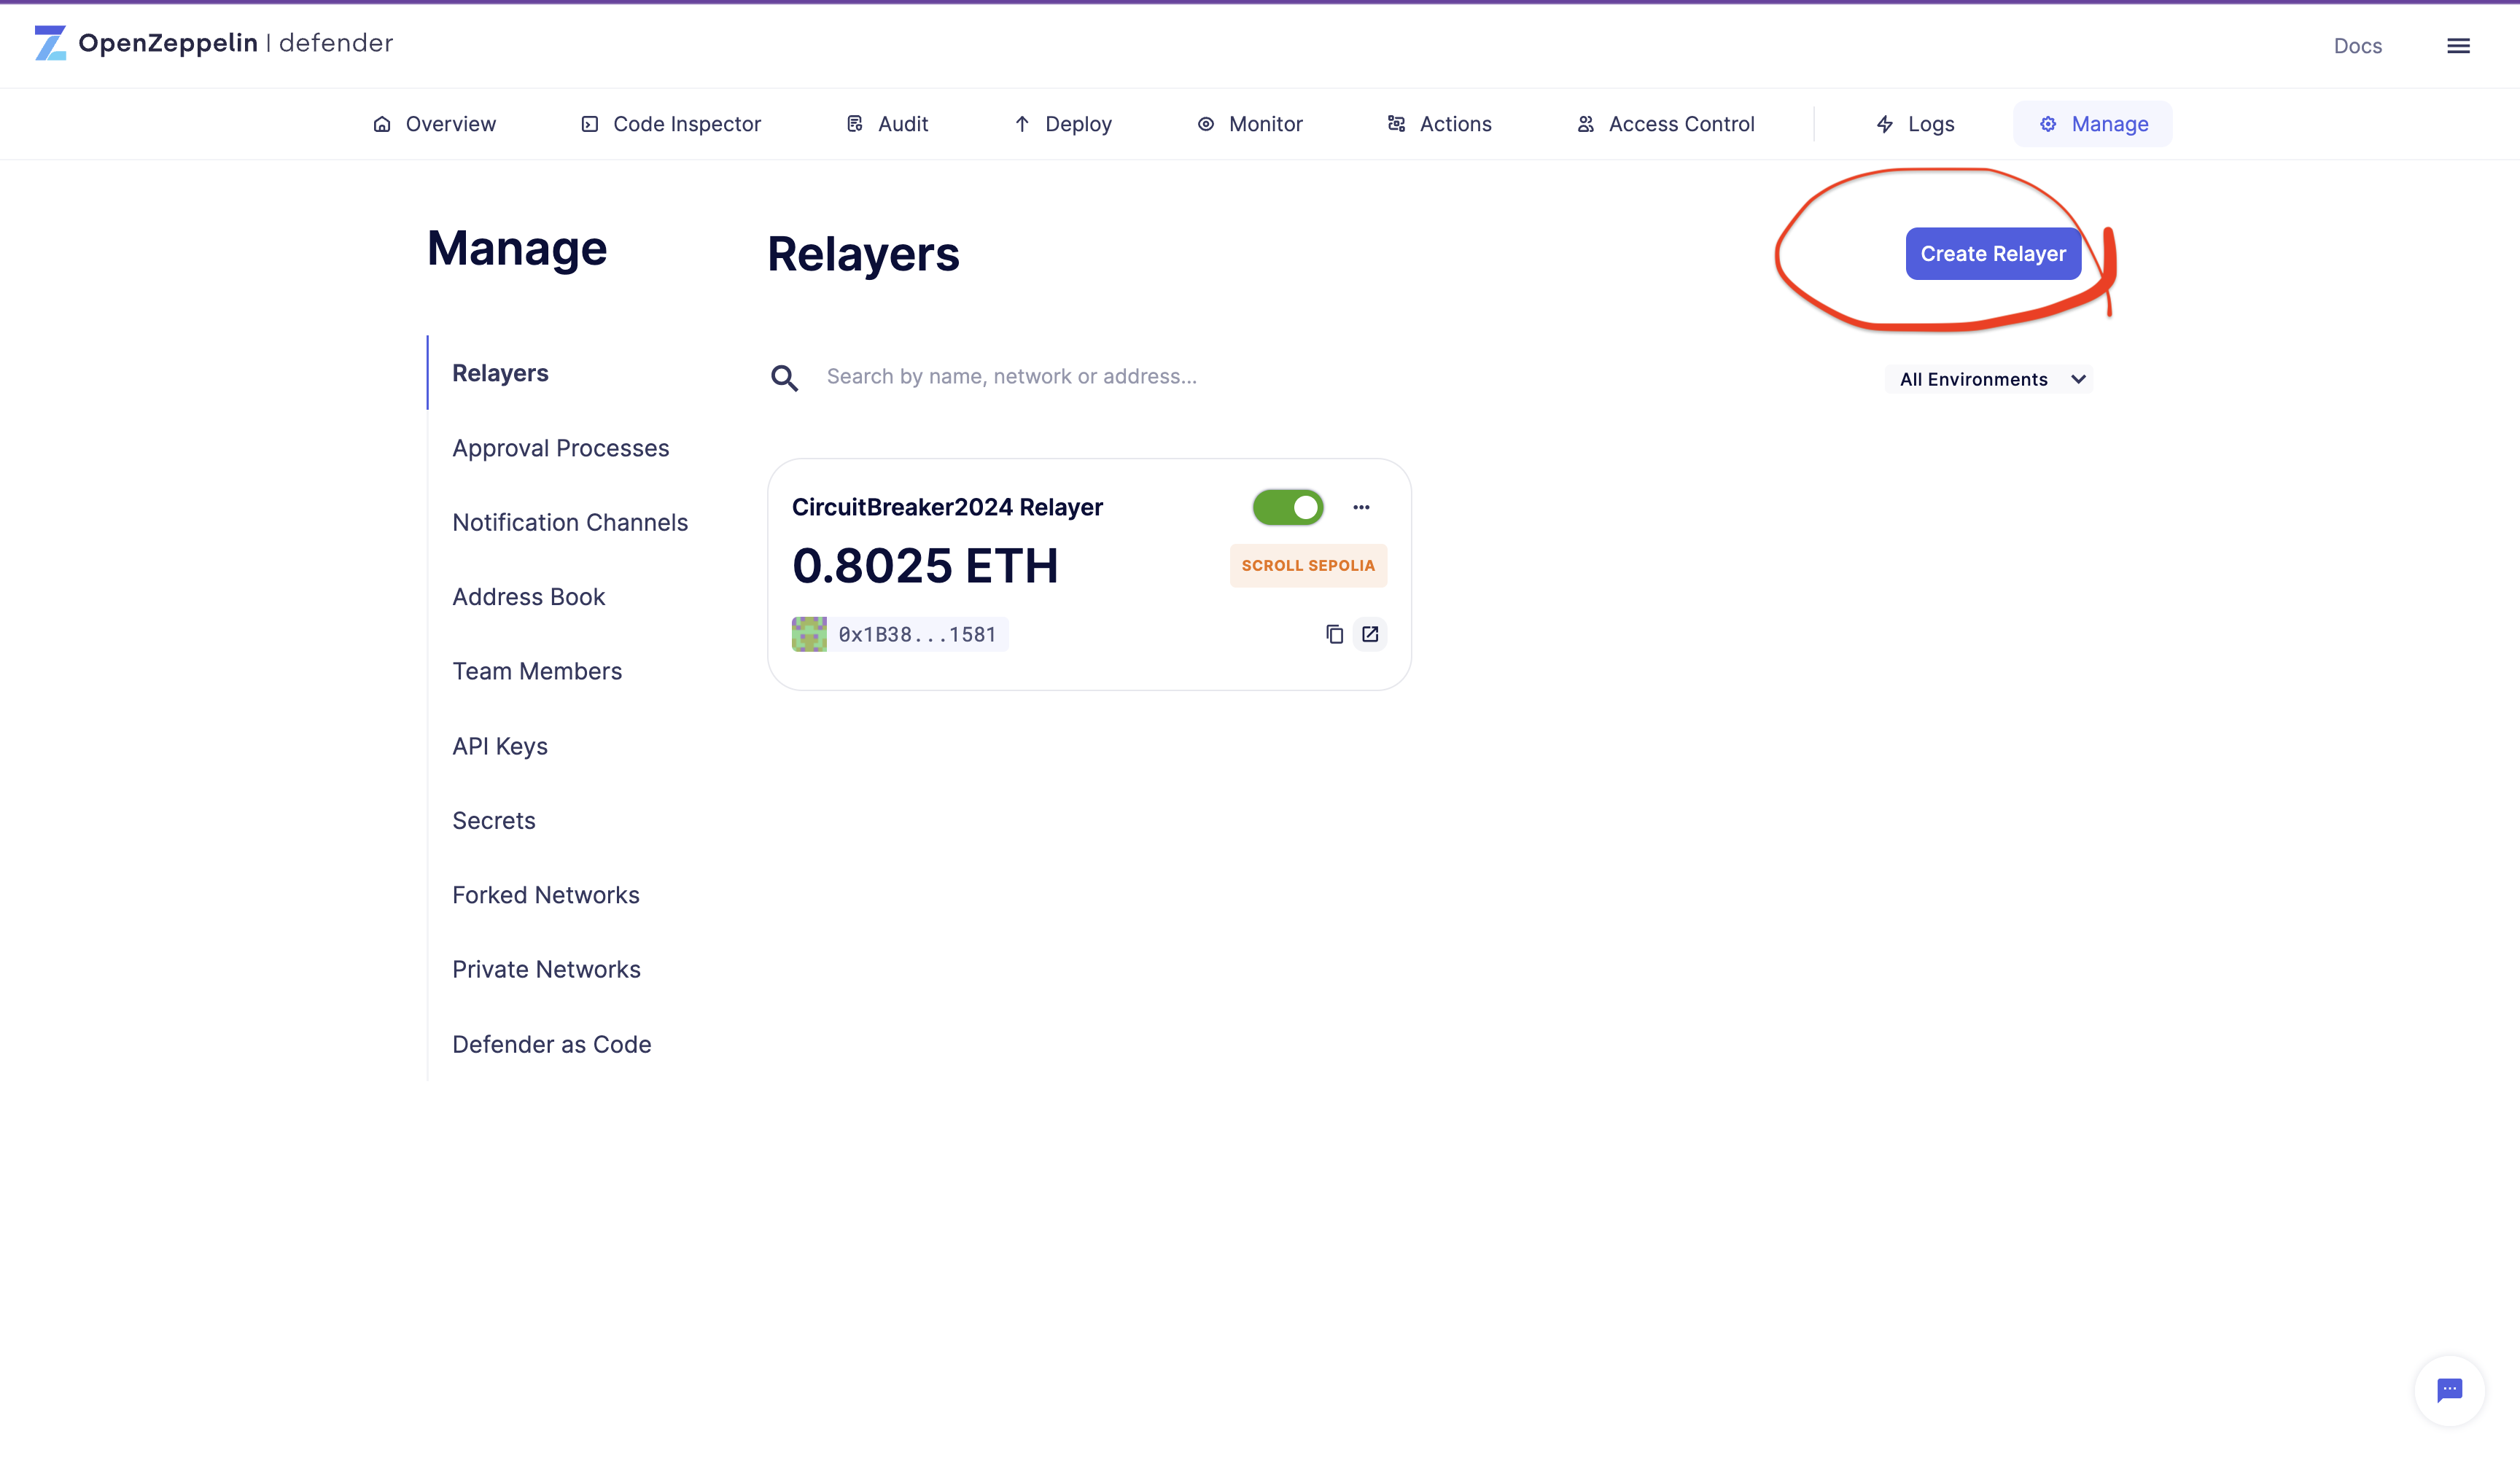Click the All Environments chevron arrow

[2078, 379]
